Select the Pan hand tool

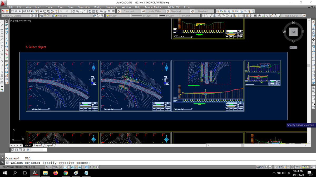73,11
